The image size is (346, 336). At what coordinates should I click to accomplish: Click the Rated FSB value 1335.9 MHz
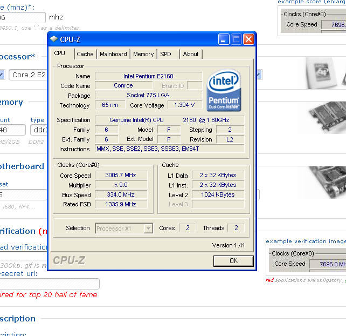121,204
